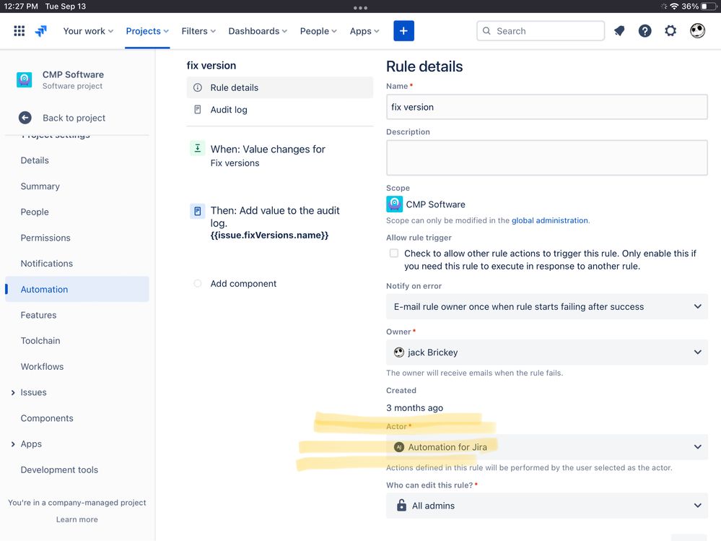Open People in project settings sidebar
The height and width of the screenshot is (541, 721).
(35, 212)
